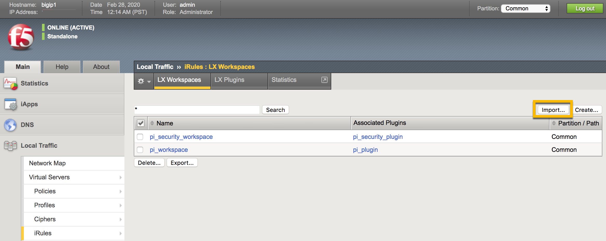Viewport: 606px width, 241px height.
Task: Select the LX Workspaces tab
Action: click(182, 81)
